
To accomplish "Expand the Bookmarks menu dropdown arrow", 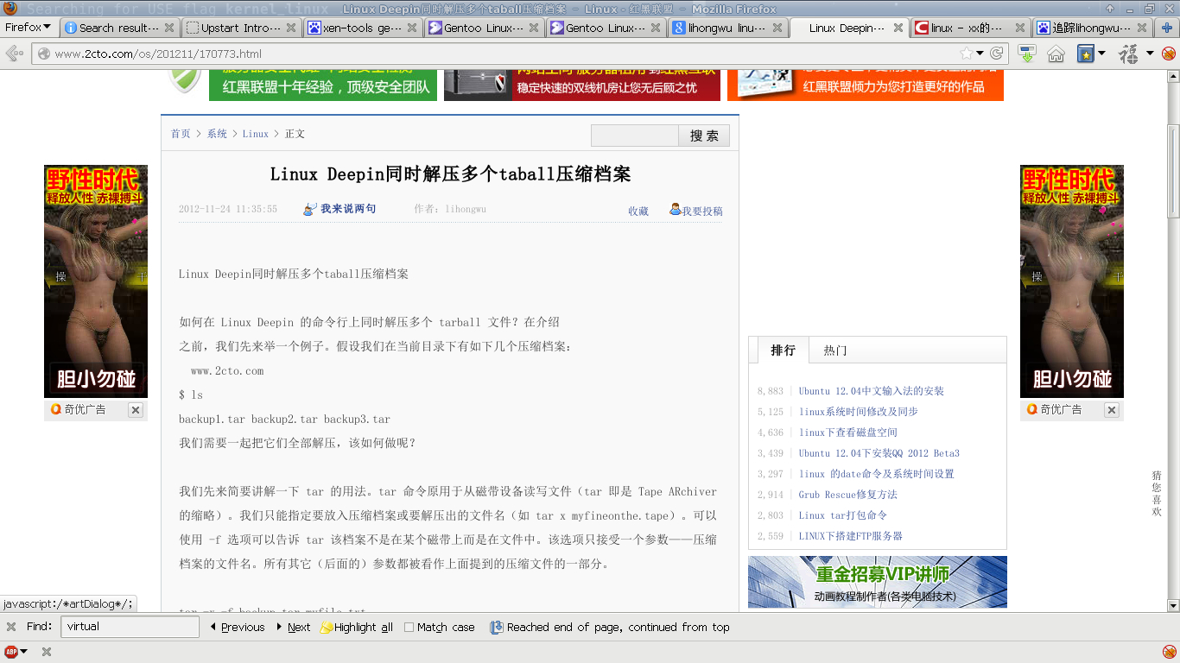I will point(1102,54).
